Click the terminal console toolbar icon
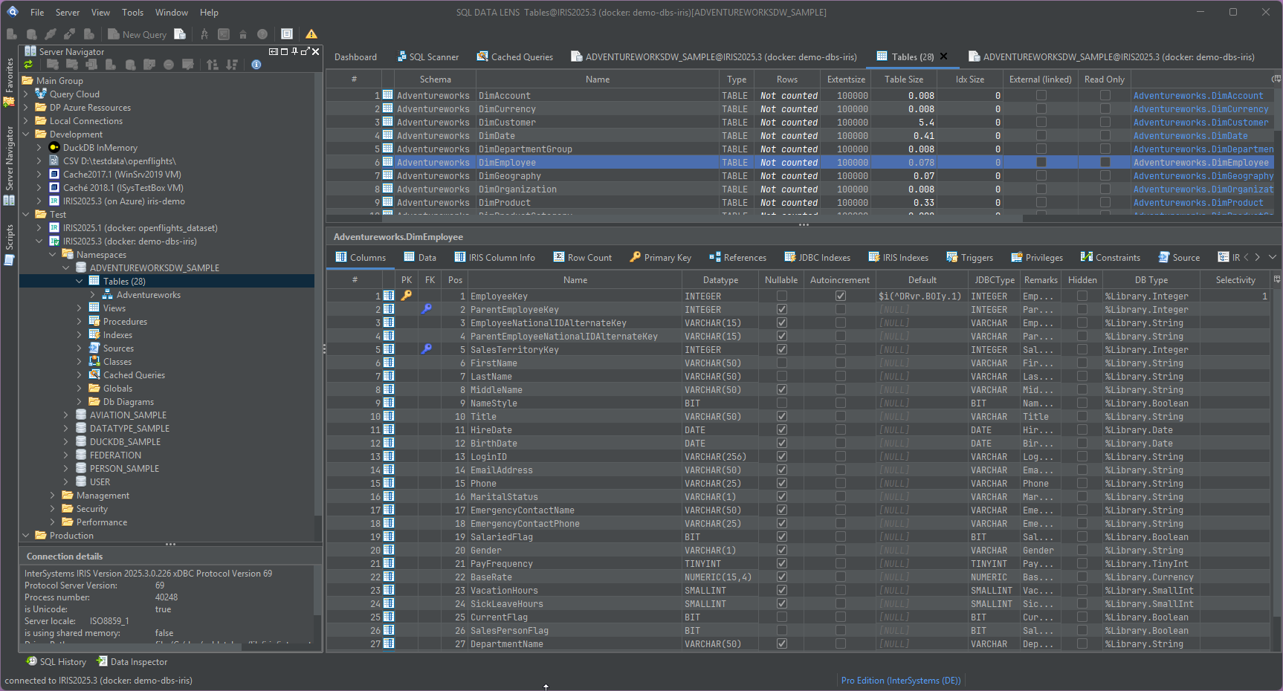Viewport: 1283px width, 691px height. (224, 34)
